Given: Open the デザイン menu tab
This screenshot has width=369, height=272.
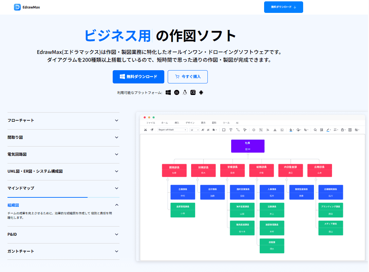Looking at the screenshot, I should tap(190, 123).
